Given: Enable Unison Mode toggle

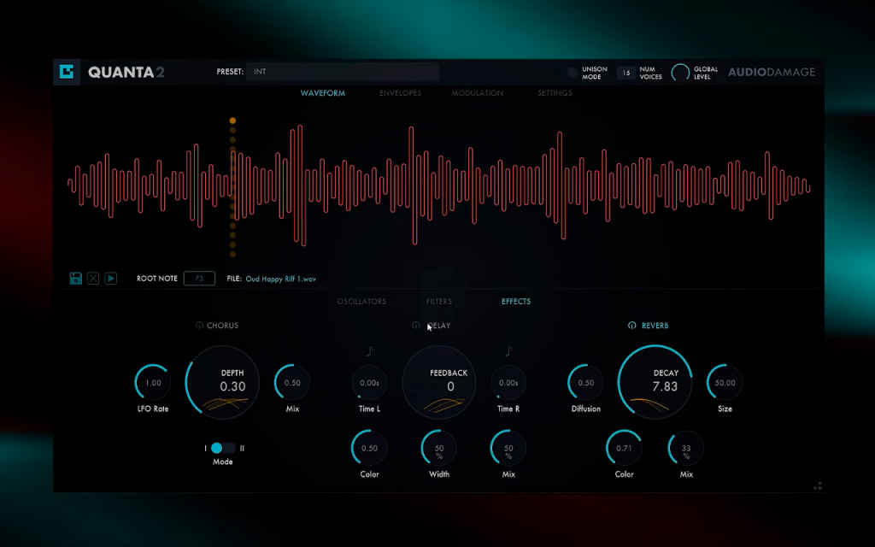Looking at the screenshot, I should [x=572, y=73].
